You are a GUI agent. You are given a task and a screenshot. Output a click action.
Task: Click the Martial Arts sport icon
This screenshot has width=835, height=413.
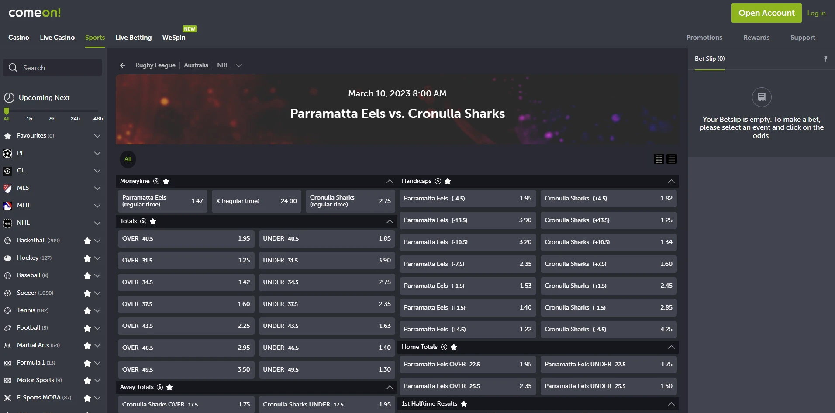[x=7, y=345]
